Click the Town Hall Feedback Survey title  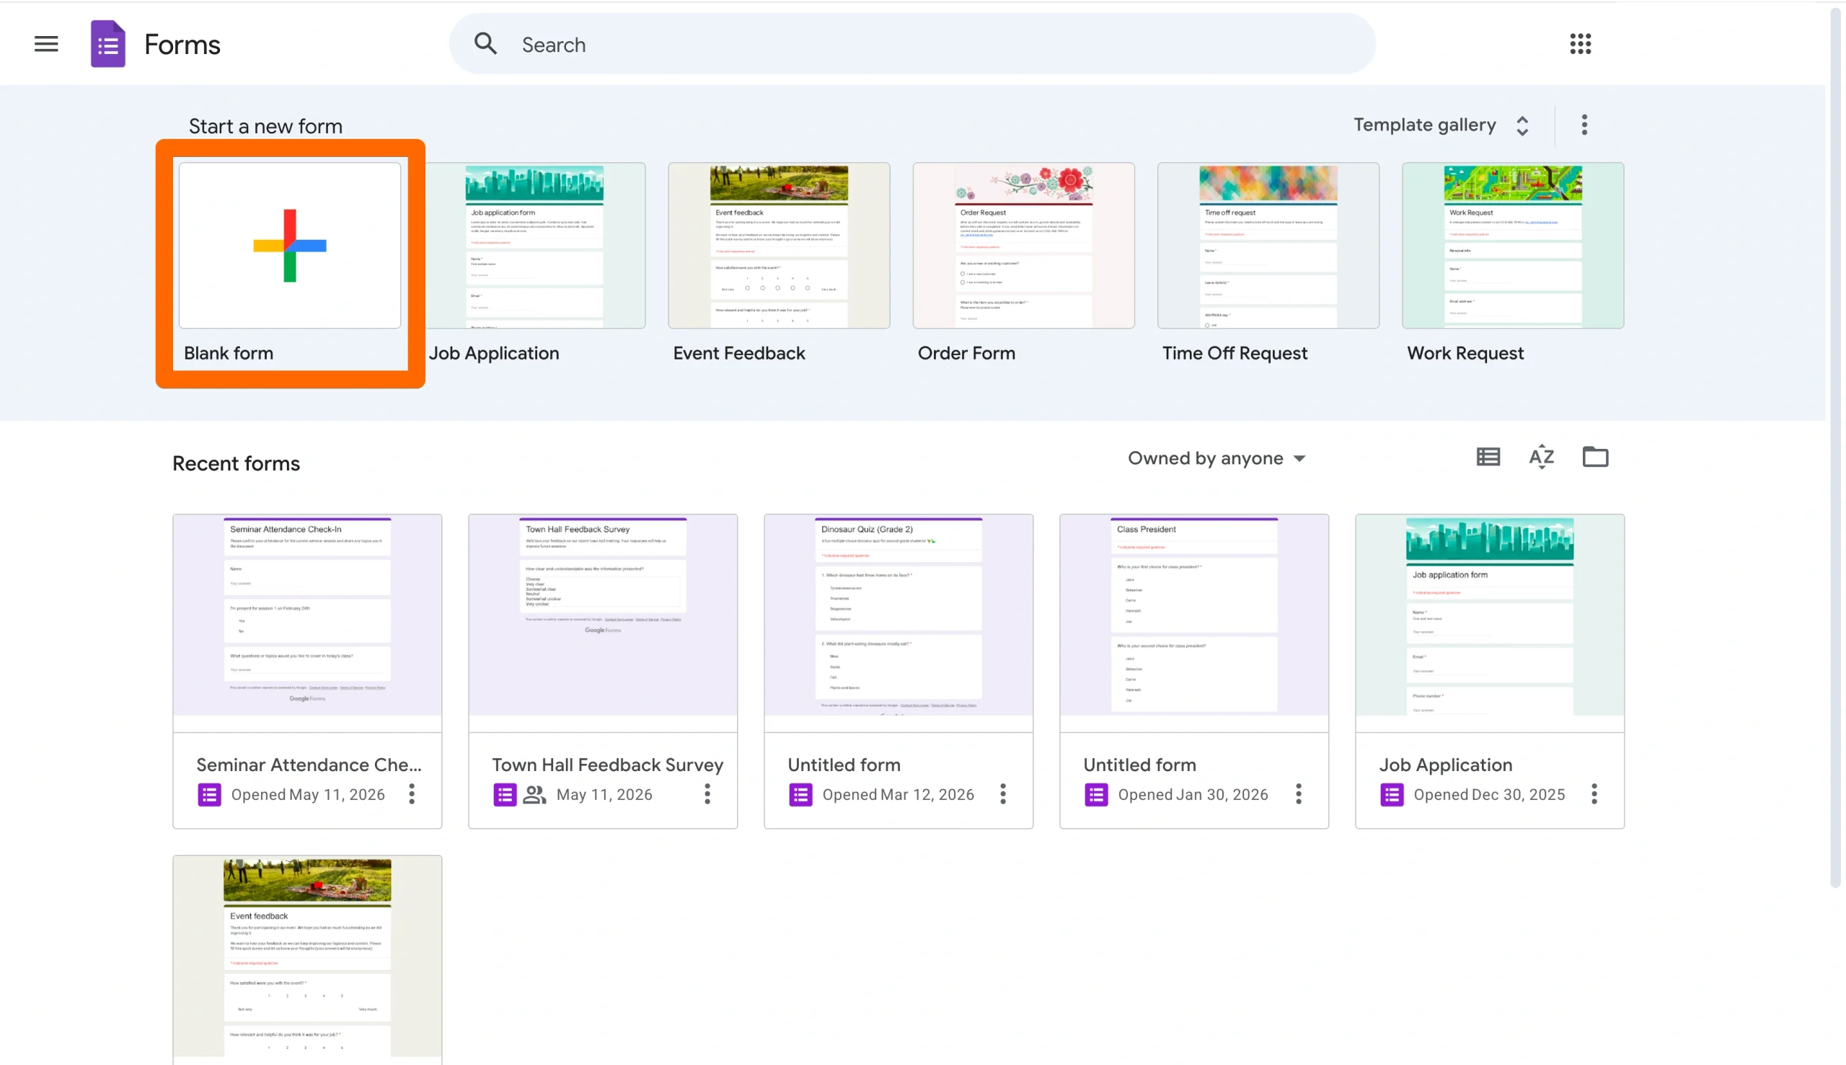point(608,765)
